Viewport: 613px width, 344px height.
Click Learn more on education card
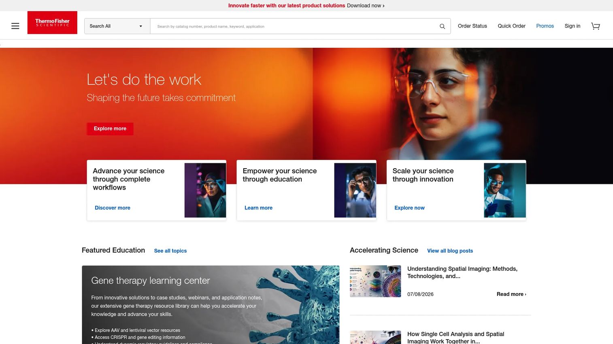pos(258,208)
